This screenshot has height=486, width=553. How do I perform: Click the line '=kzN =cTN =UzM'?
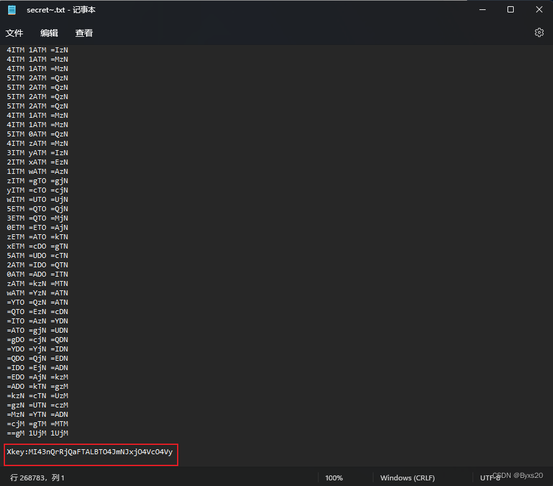coord(37,396)
